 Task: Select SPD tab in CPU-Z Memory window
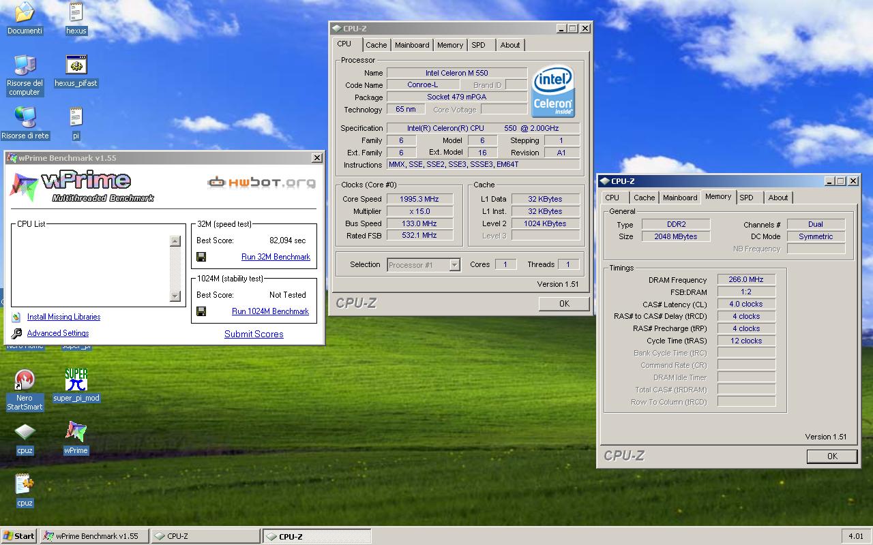[747, 198]
